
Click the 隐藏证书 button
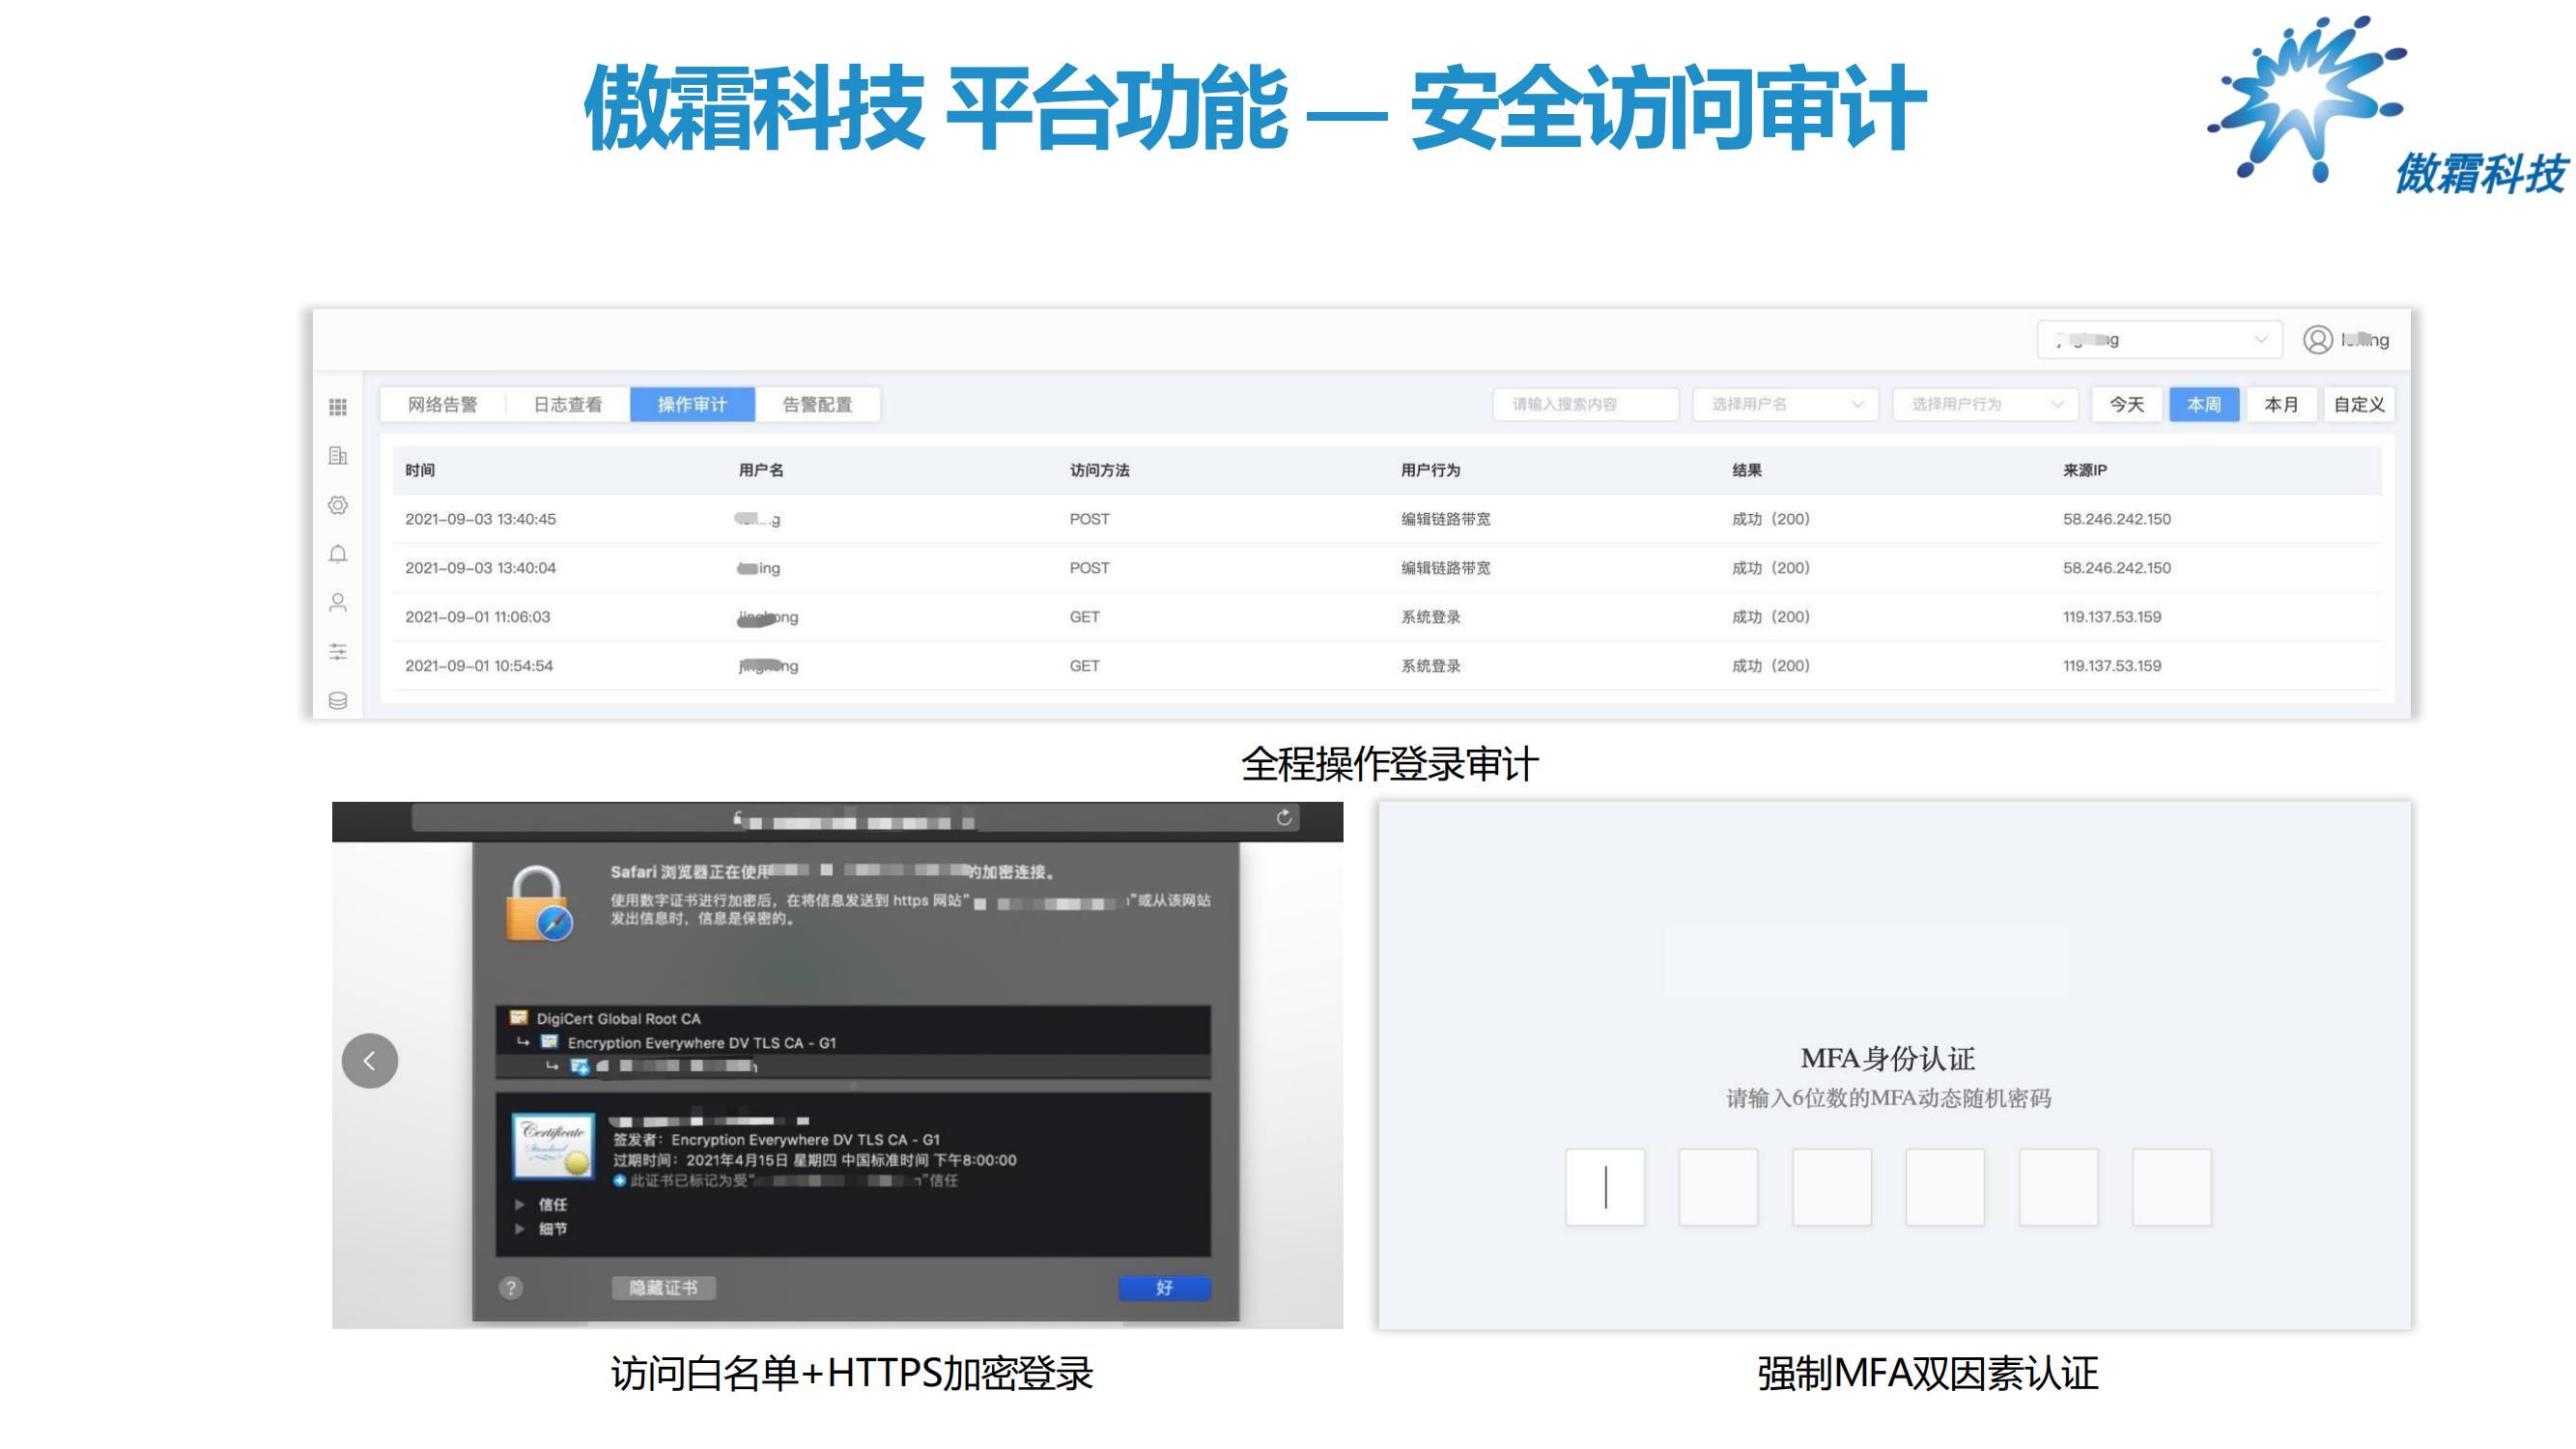(x=663, y=1288)
